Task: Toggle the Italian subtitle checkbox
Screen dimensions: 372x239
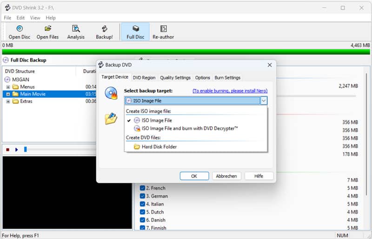Action: 142,204
